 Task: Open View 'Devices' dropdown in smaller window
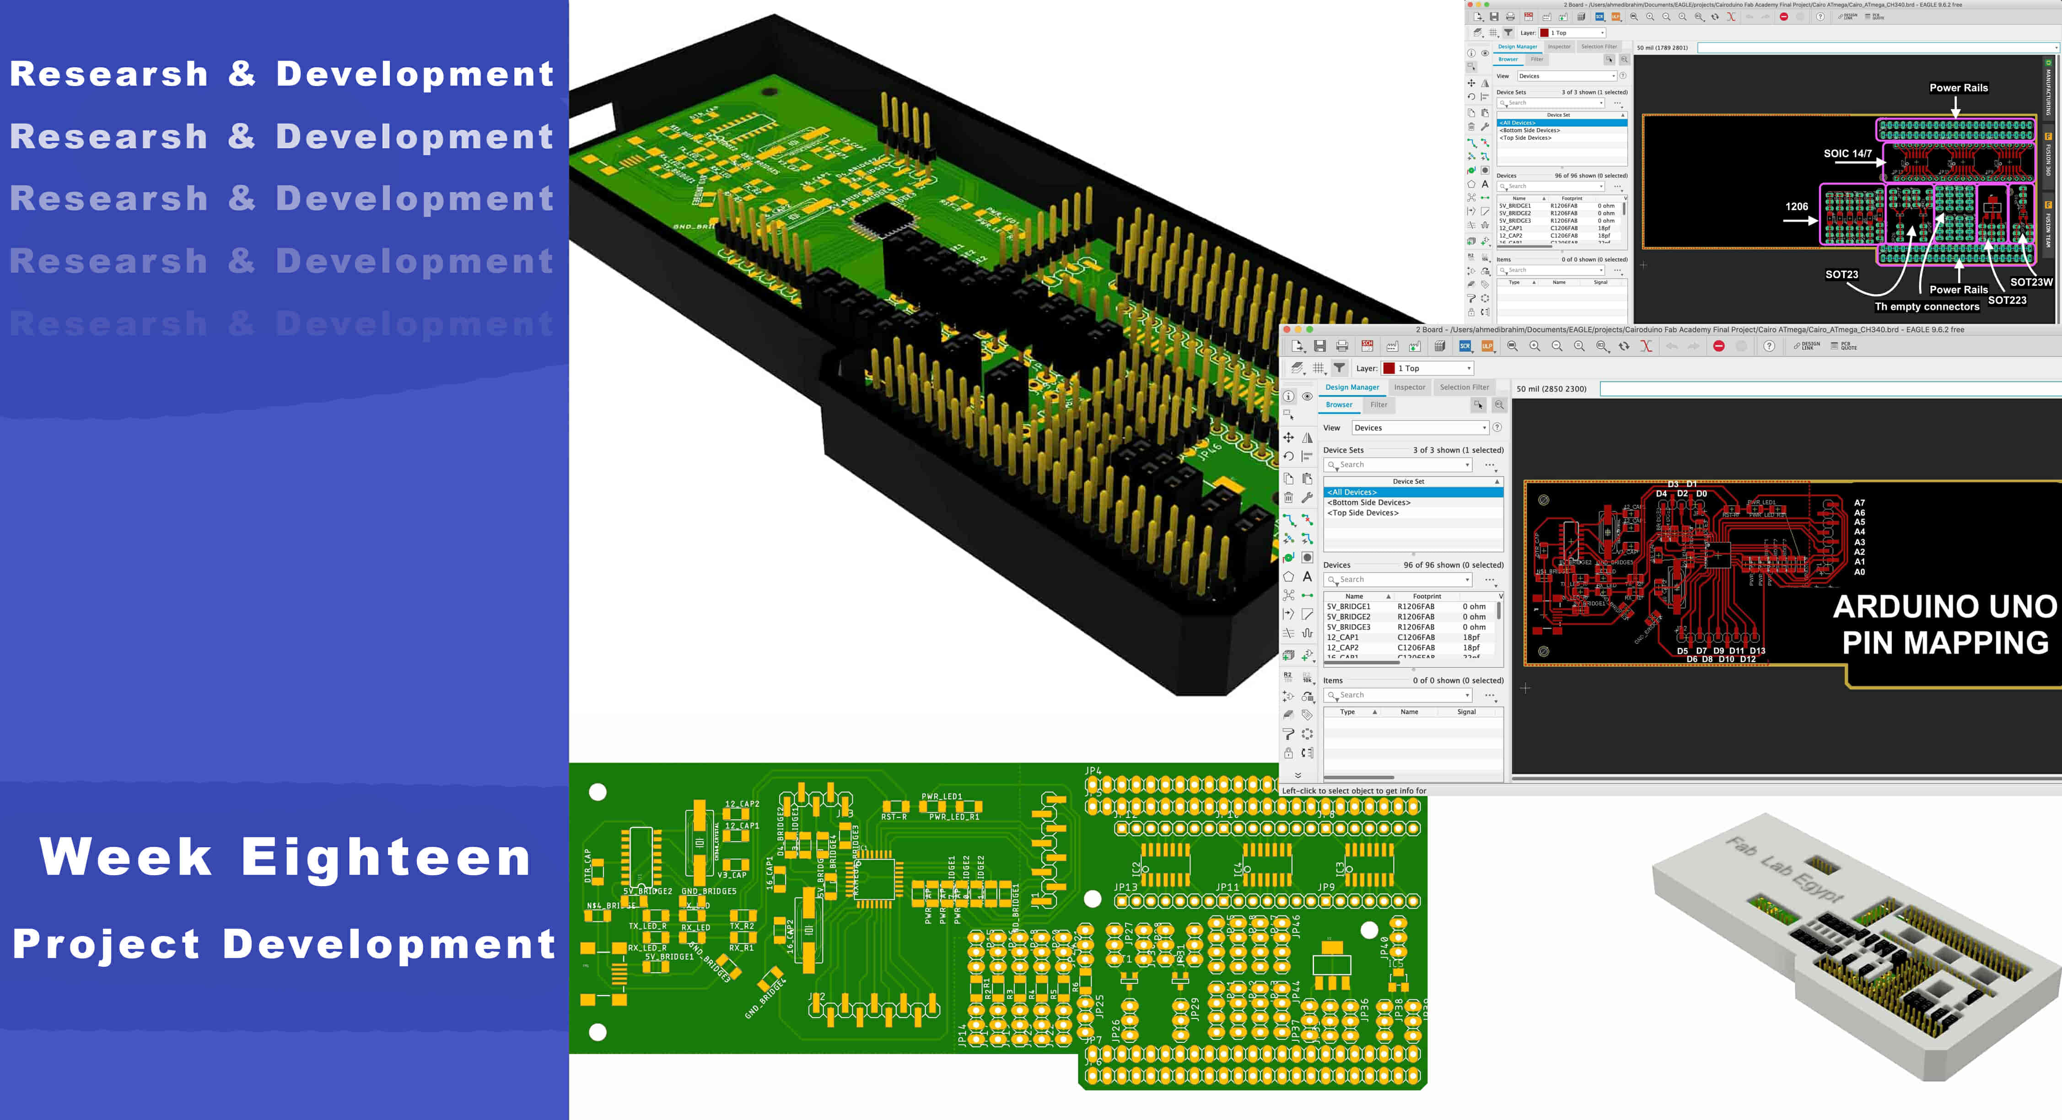point(1567,76)
